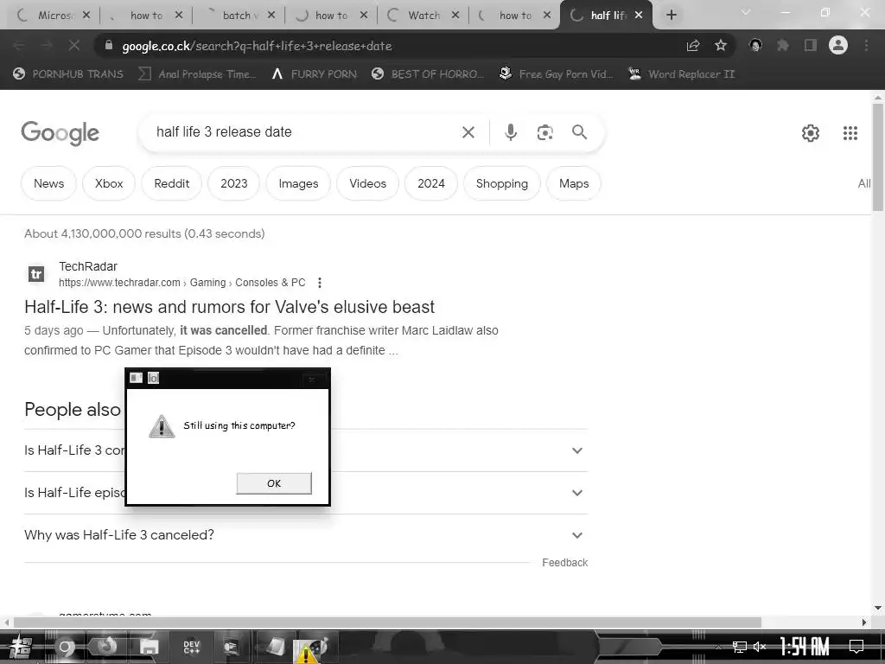Click the lock icon in address bar

pyautogui.click(x=109, y=46)
